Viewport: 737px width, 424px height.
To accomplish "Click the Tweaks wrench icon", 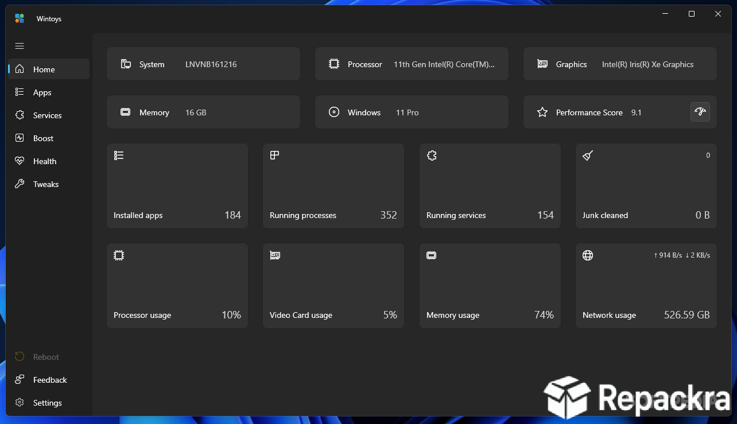I will click(20, 184).
